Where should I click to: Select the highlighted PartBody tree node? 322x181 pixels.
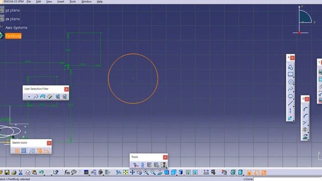(x=14, y=36)
